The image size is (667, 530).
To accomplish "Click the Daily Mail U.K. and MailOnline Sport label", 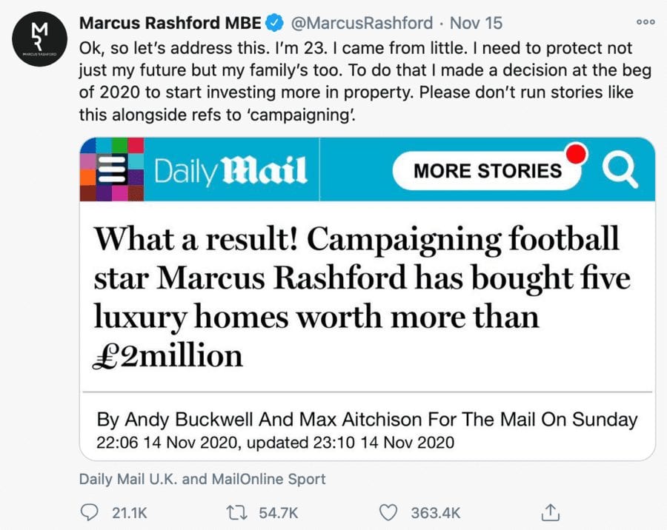I will (x=202, y=479).
